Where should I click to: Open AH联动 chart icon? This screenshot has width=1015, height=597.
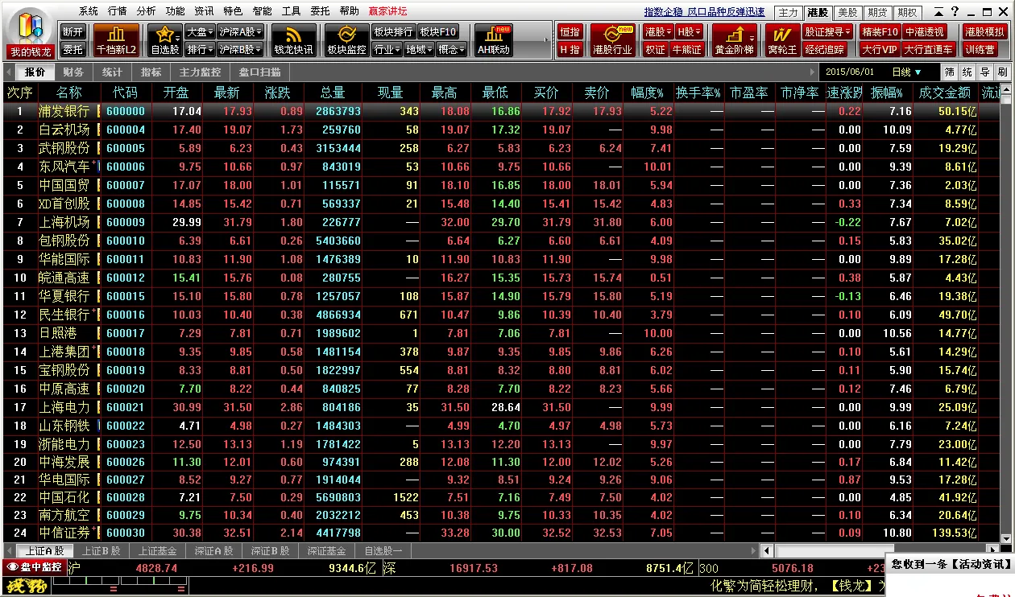pyautogui.click(x=493, y=40)
